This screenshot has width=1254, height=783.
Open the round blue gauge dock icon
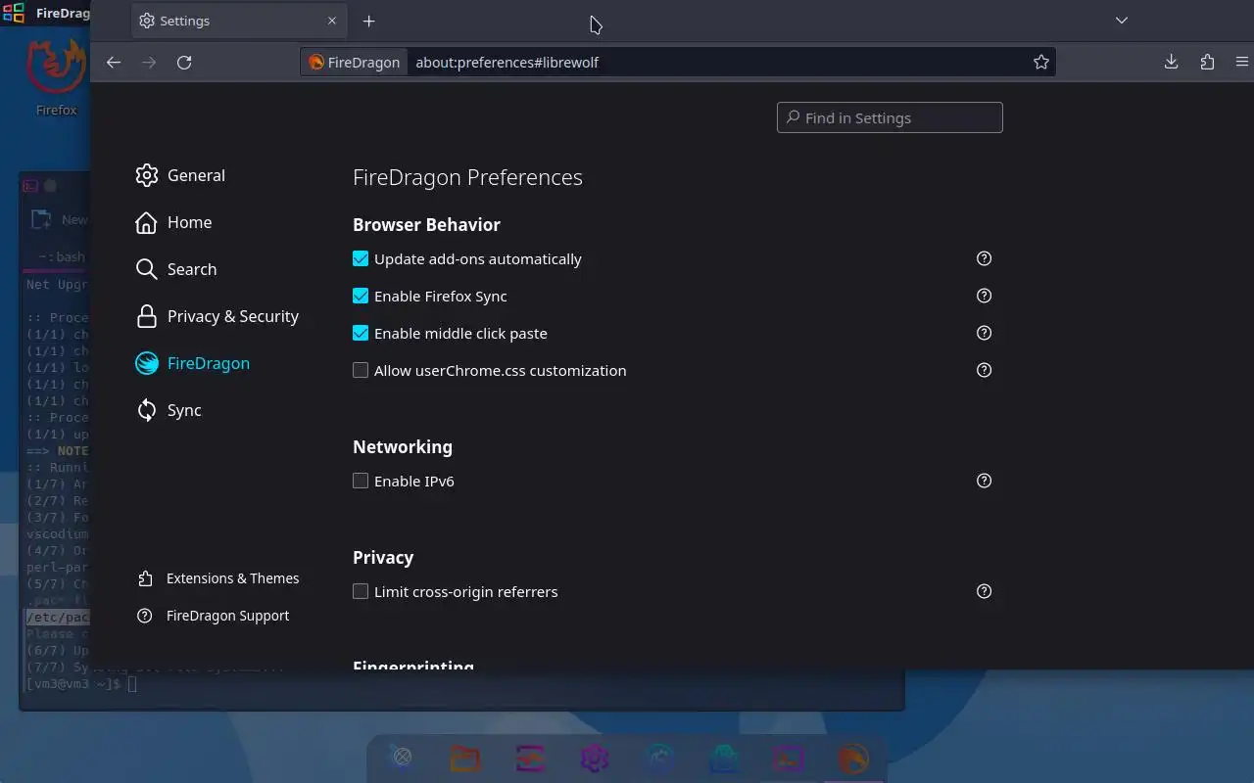[659, 759]
